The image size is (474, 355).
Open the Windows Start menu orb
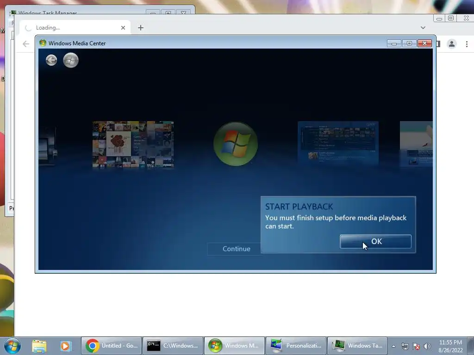pyautogui.click(x=12, y=346)
